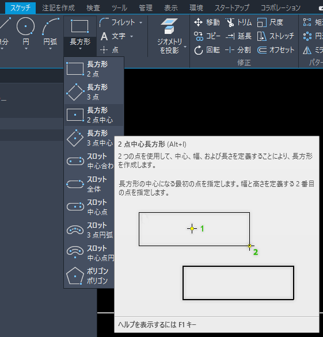Choose Rectangle 3 点 from the dropdown
The image size is (323, 337).
94,92
